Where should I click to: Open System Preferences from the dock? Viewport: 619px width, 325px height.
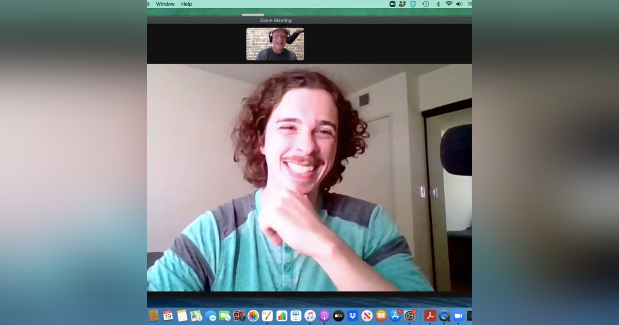410,316
